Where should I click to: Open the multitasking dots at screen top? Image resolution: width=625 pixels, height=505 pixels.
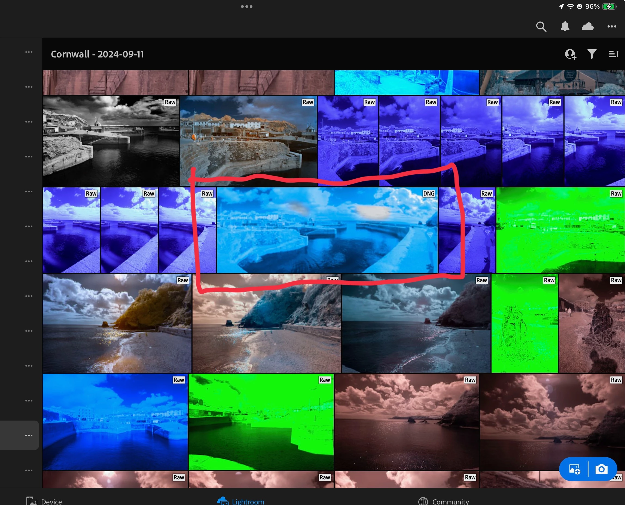pos(247,6)
